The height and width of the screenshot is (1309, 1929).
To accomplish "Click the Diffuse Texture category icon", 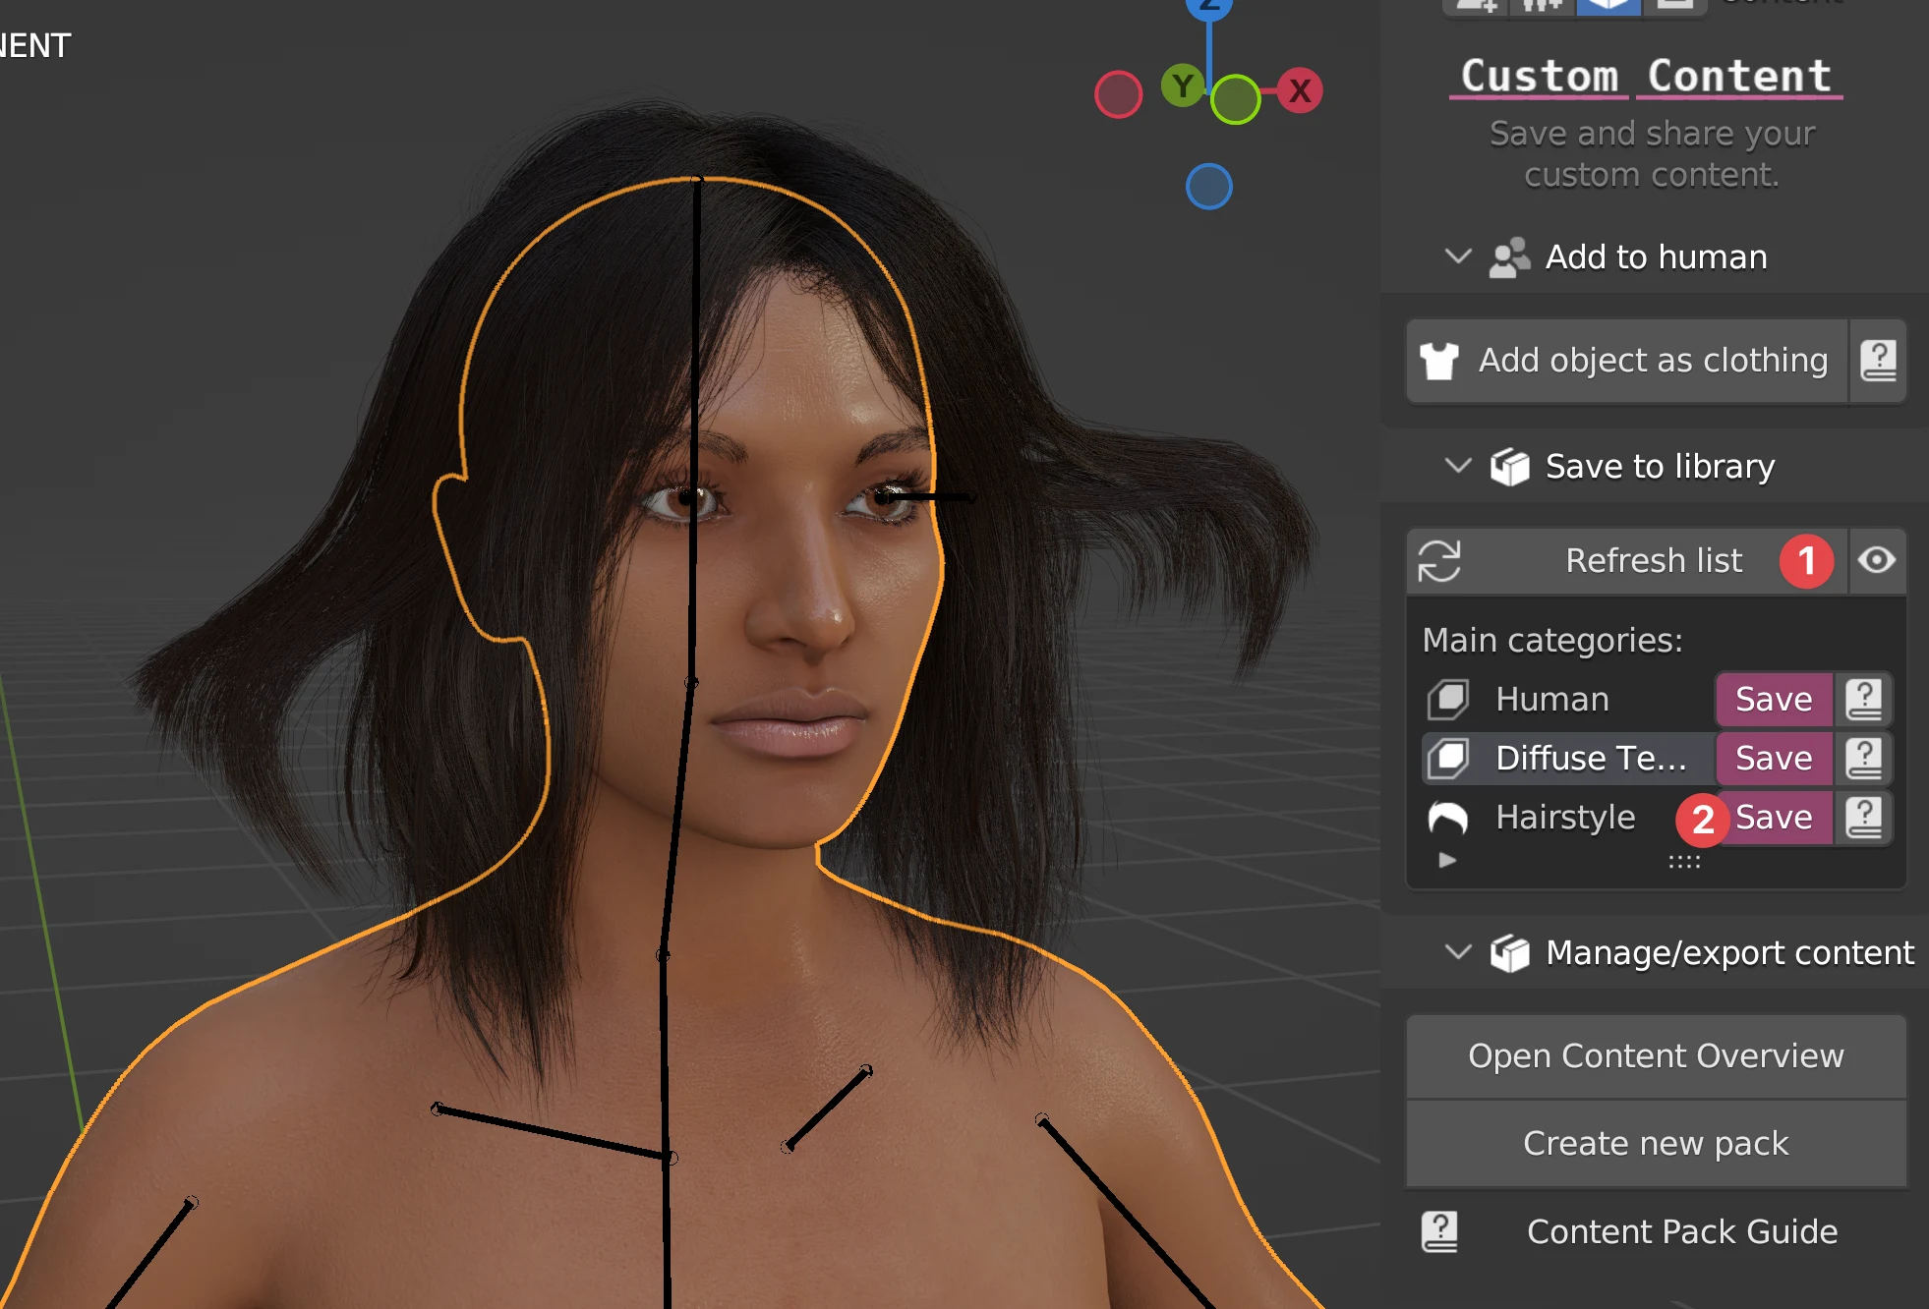I will point(1447,759).
